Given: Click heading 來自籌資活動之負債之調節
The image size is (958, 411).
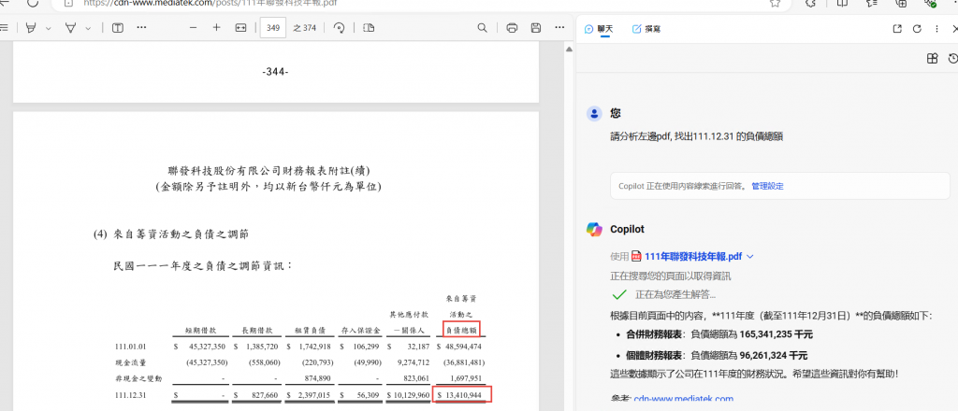Looking at the screenshot, I should (181, 234).
